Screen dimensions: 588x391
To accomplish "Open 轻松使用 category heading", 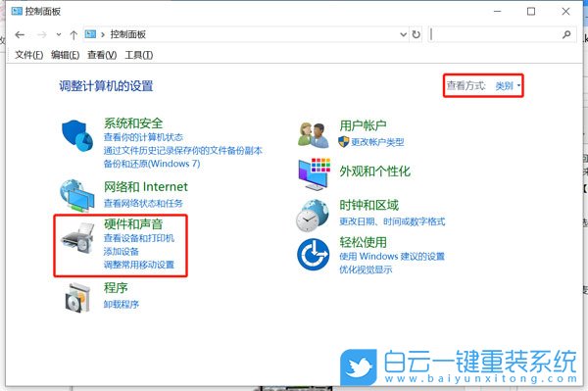I will tap(363, 242).
